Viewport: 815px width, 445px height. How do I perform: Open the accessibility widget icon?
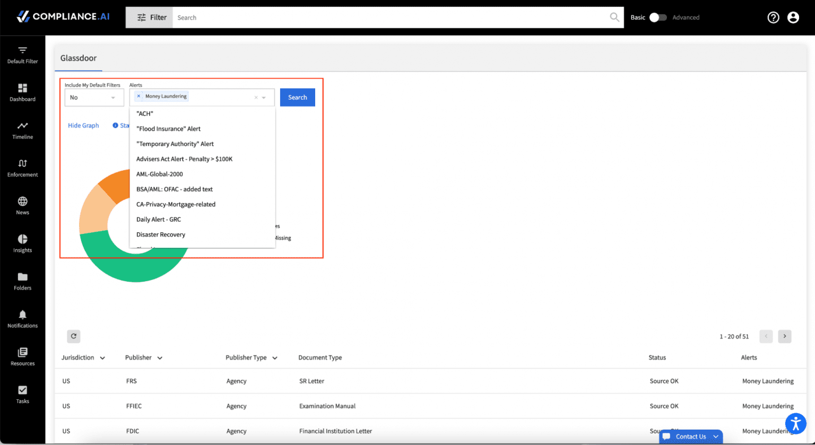coord(795,423)
